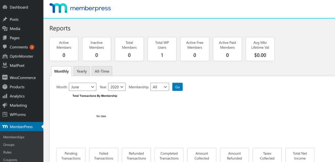
Task: Click the Products box icon
Action: tap(5, 87)
